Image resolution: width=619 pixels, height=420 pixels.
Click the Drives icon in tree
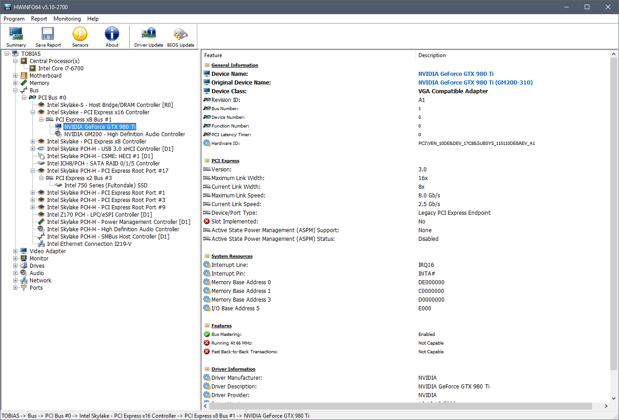[24, 266]
